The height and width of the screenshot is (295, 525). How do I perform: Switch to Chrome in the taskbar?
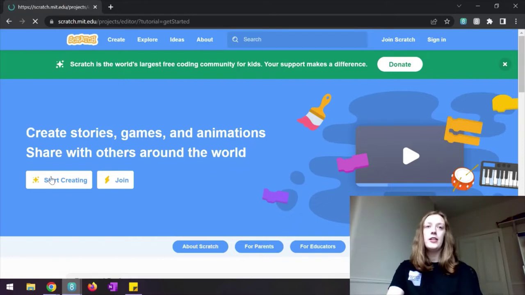click(x=51, y=287)
